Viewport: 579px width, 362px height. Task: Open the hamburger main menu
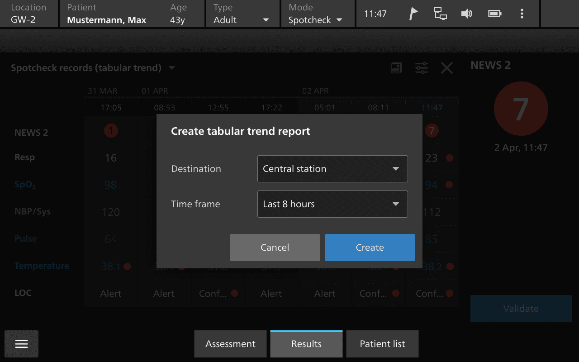click(21, 344)
